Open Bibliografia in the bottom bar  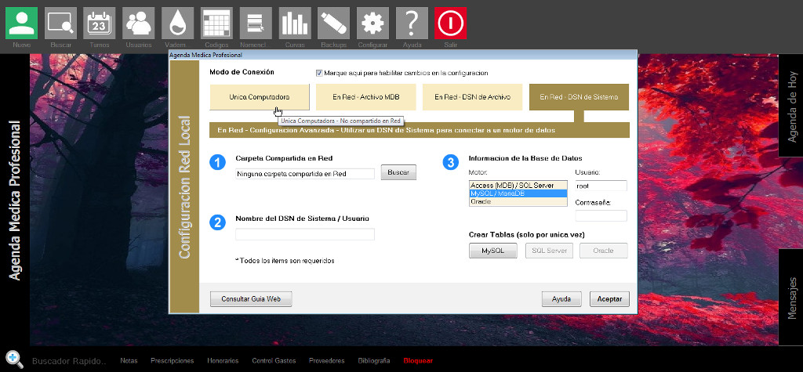(374, 361)
